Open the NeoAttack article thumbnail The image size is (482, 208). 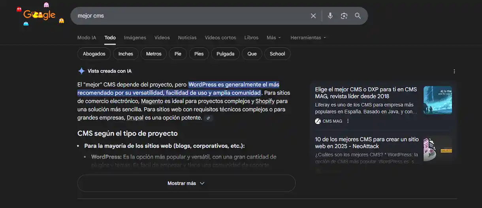(437, 149)
